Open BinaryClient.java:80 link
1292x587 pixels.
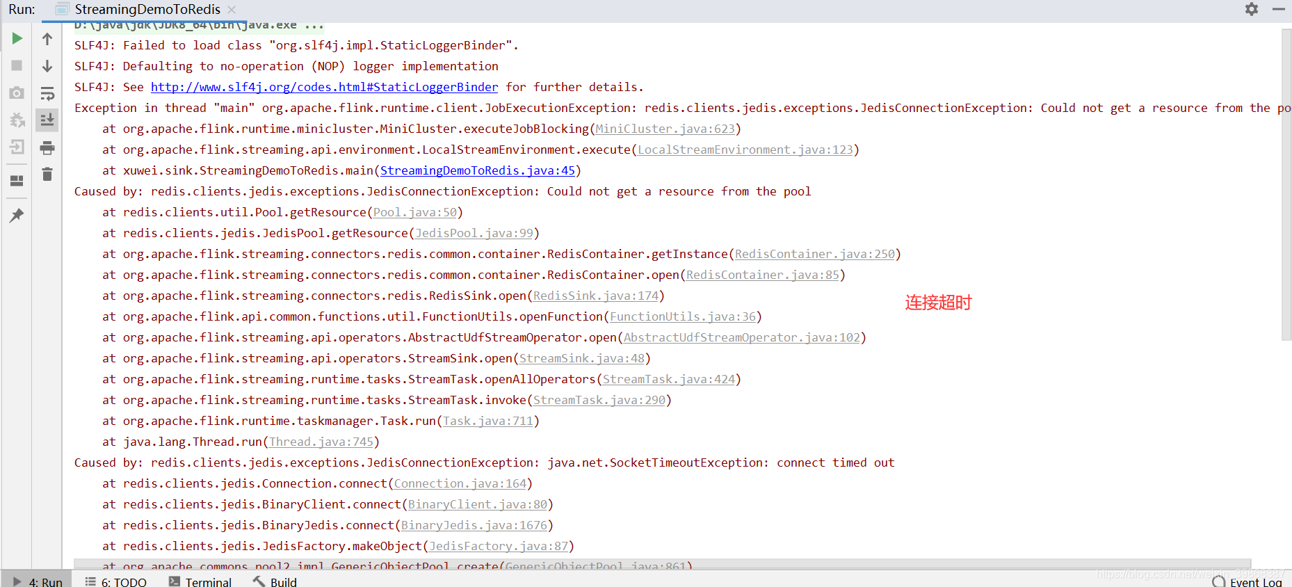pyautogui.click(x=478, y=504)
